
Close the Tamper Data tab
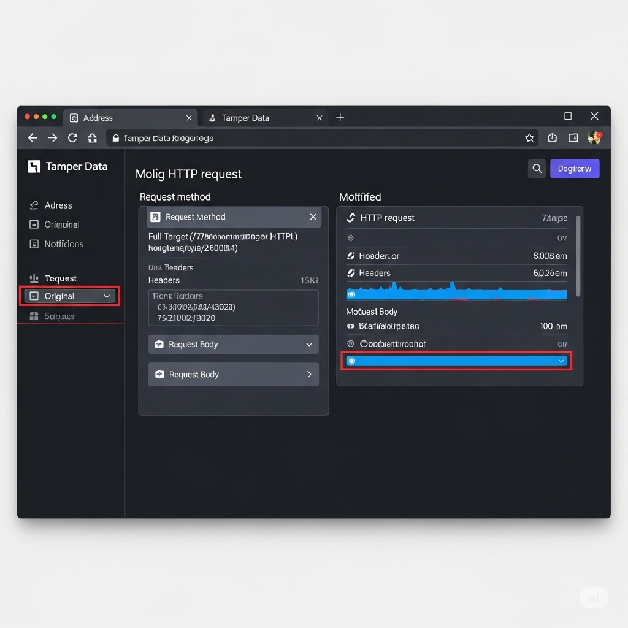coord(319,118)
